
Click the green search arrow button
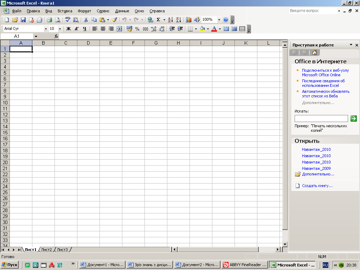point(354,118)
